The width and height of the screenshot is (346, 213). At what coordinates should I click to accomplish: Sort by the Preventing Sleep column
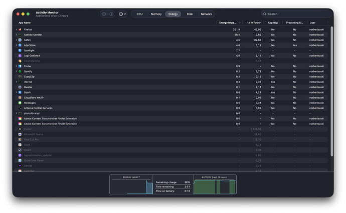[x=294, y=22]
